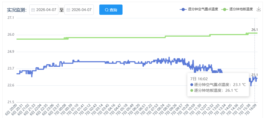264x118 pixels.
Task: Select the x-axis label 6日 20:00
Action: click(12, 110)
